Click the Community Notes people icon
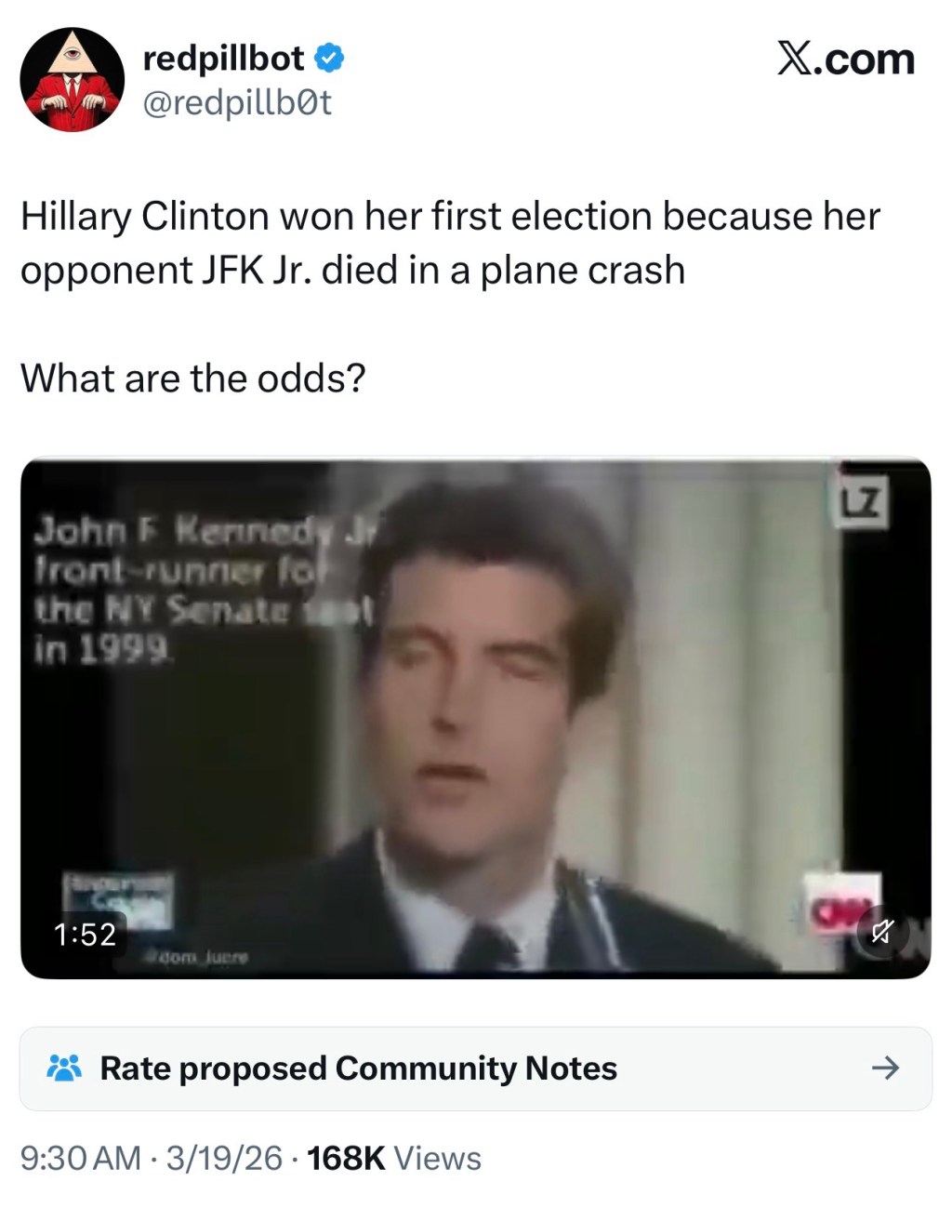952x1208 pixels. coord(64,1068)
